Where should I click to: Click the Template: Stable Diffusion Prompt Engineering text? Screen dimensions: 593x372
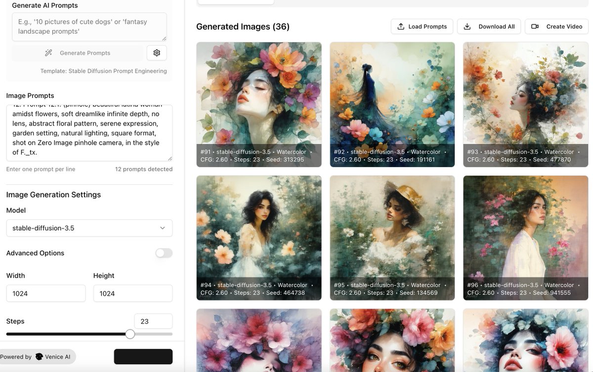point(104,71)
